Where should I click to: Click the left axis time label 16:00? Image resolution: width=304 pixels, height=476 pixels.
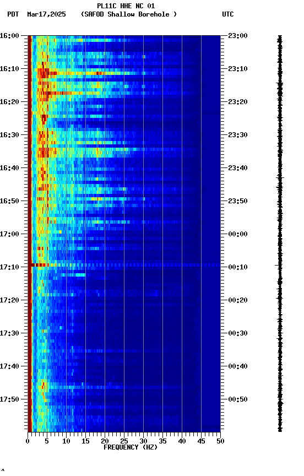click(9, 36)
